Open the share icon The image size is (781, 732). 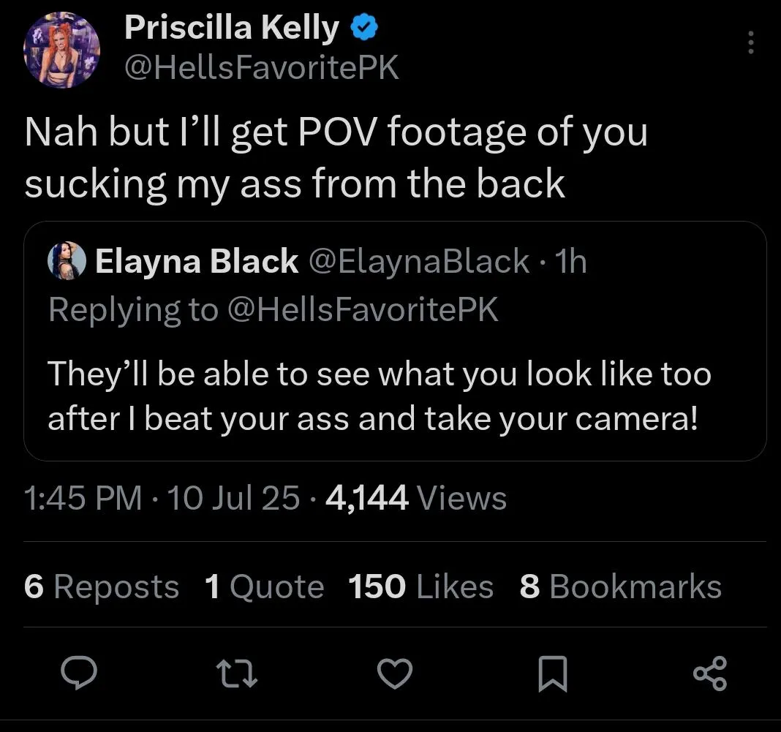click(x=710, y=673)
